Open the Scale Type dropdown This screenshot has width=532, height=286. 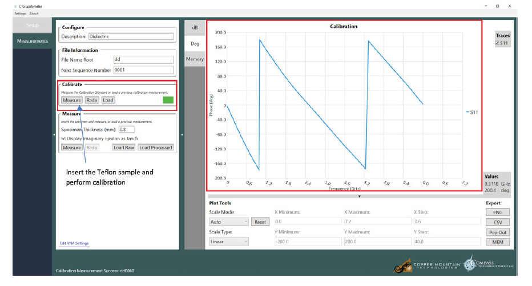229,242
